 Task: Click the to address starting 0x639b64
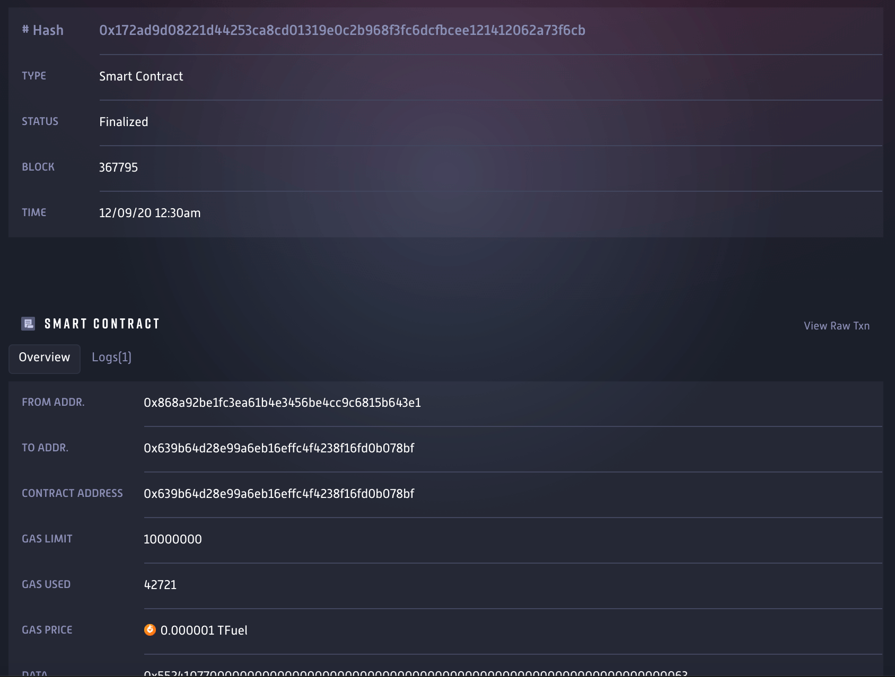click(279, 448)
